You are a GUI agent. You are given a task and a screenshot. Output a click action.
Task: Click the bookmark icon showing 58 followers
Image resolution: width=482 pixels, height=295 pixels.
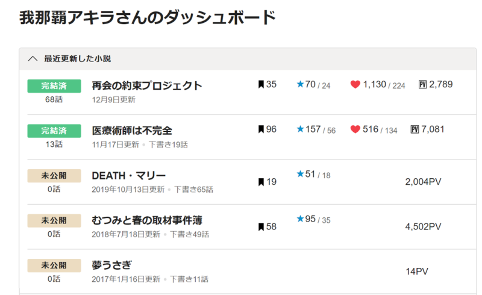(261, 227)
